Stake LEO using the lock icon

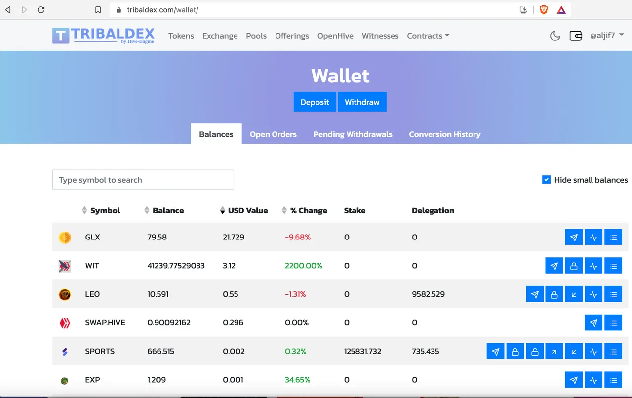point(554,294)
